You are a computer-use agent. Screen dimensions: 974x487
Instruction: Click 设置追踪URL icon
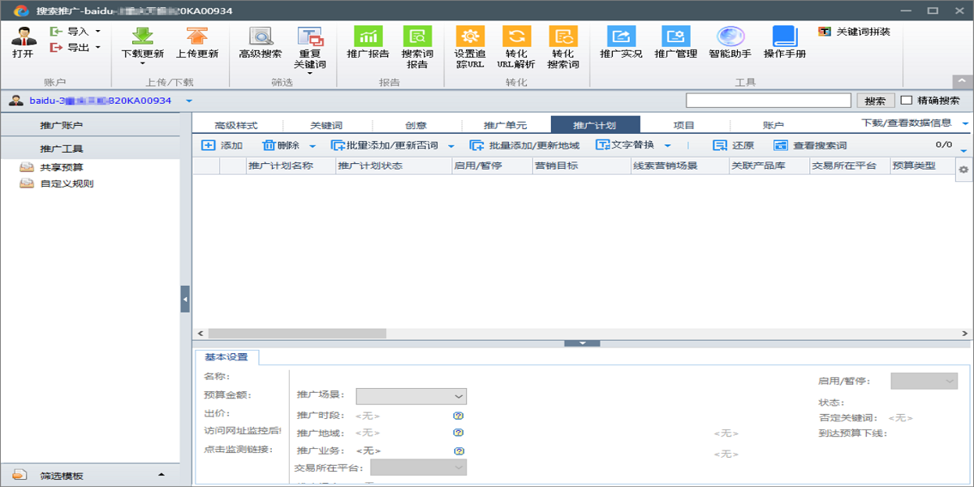pyautogui.click(x=469, y=37)
